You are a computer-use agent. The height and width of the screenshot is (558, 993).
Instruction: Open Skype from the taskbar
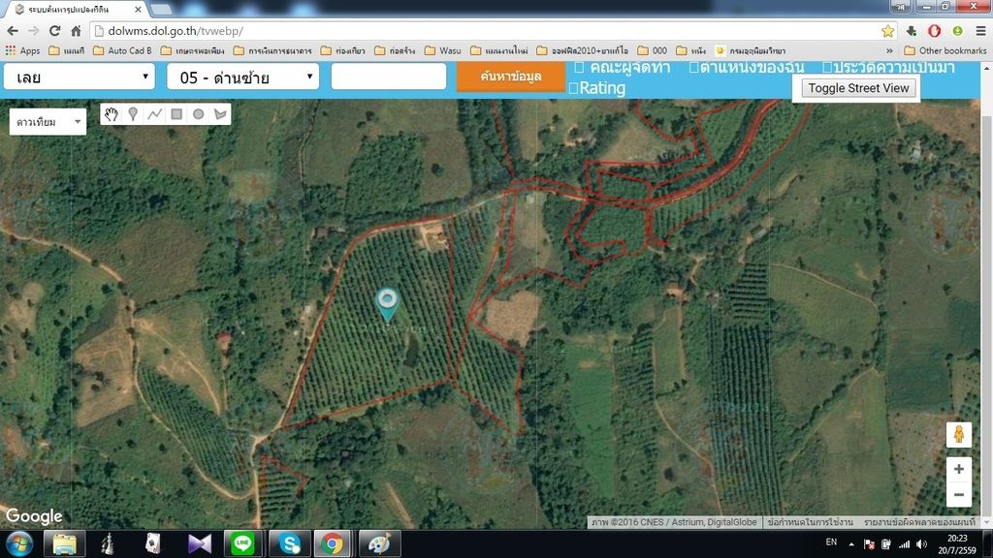[x=289, y=543]
